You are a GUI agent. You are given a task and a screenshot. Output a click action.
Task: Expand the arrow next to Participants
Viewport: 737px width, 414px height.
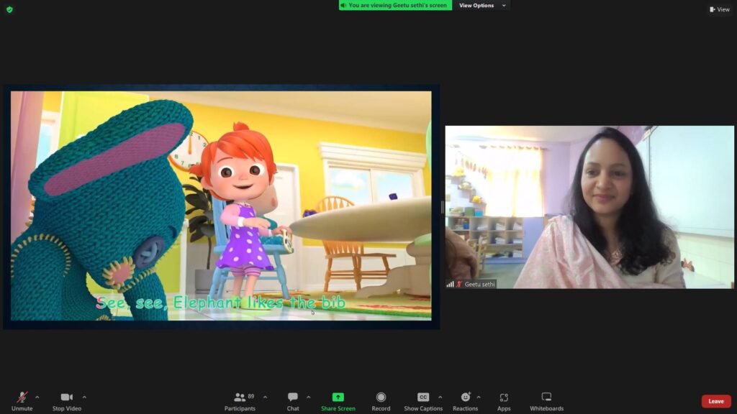click(265, 397)
